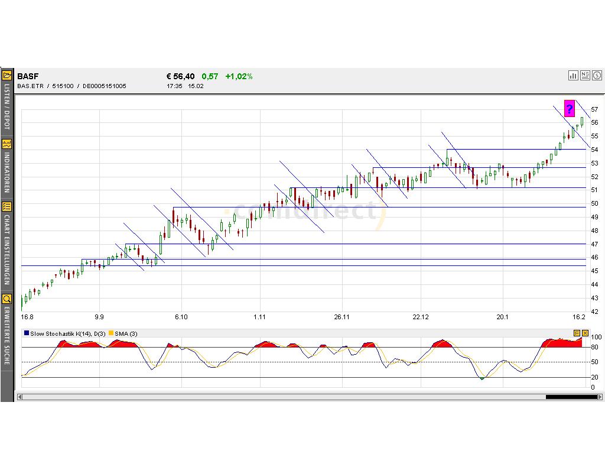605x454 pixels.
Task: Click the left arrow of horizontal scrollbar
Action: pyautogui.click(x=19, y=397)
